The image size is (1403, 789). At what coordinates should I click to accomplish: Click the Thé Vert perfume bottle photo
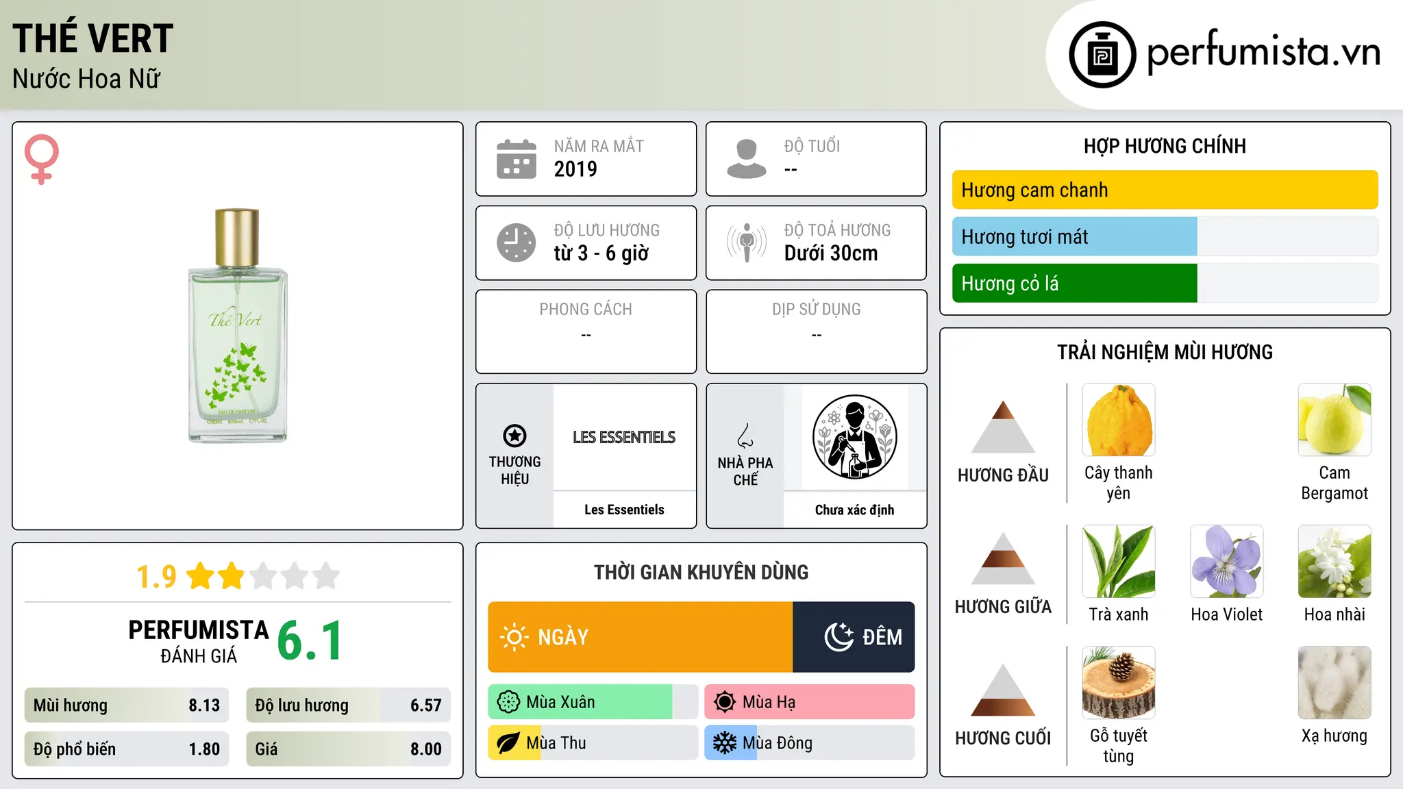(238, 326)
